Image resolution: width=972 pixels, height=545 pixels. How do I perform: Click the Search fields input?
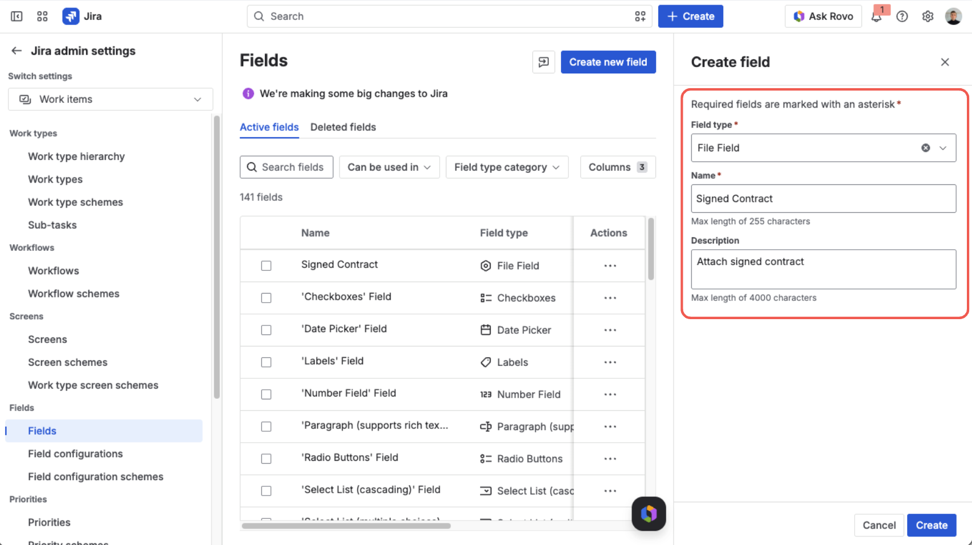[x=286, y=167]
